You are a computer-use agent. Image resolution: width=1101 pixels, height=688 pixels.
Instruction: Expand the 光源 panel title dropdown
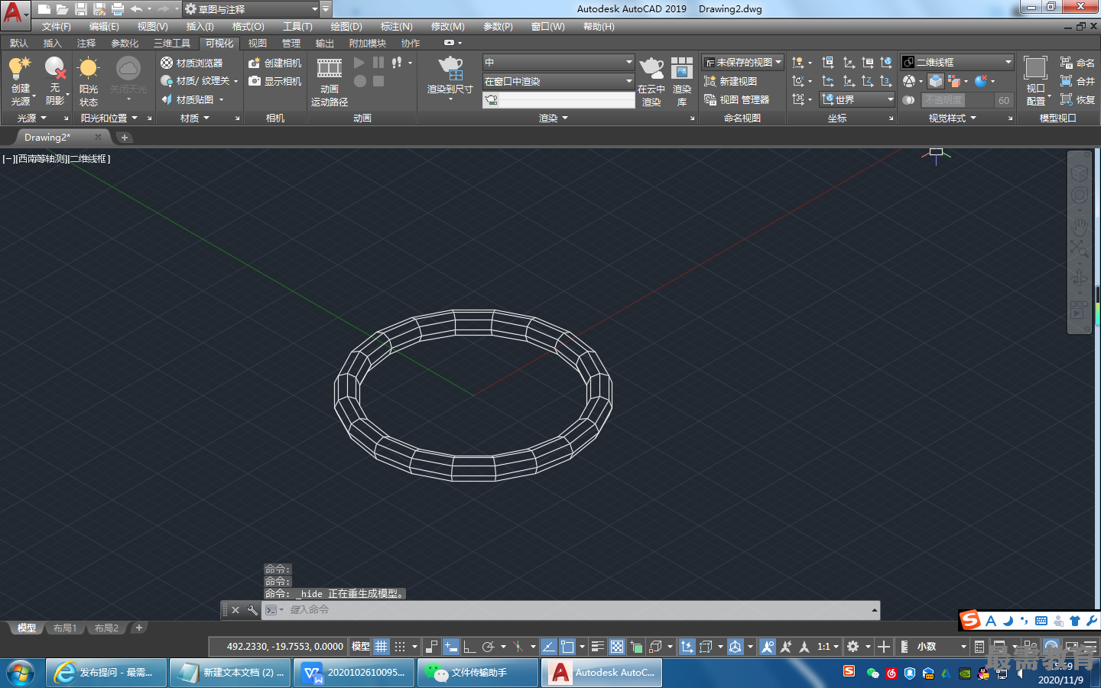32,118
